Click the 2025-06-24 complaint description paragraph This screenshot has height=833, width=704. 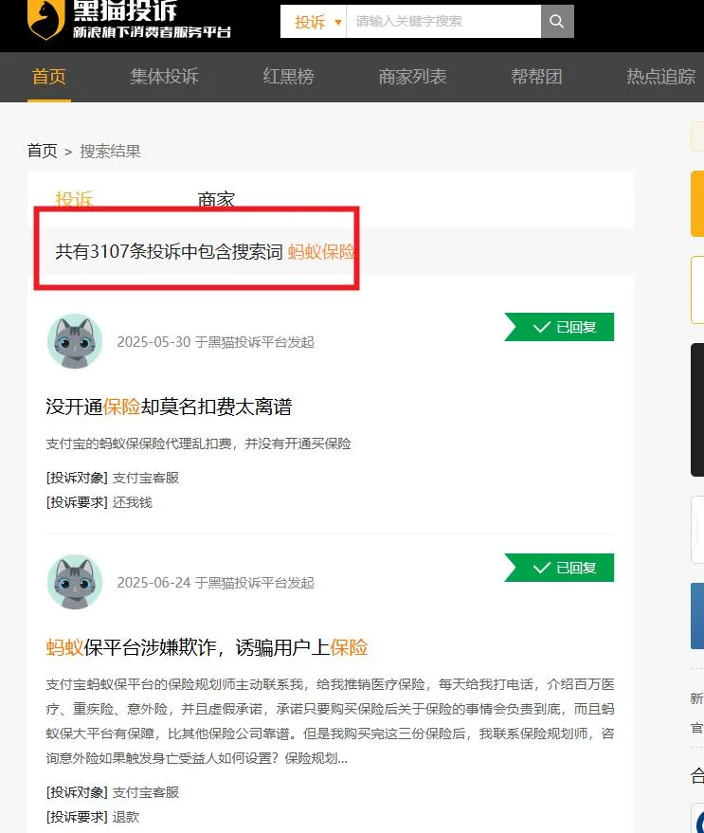click(330, 721)
